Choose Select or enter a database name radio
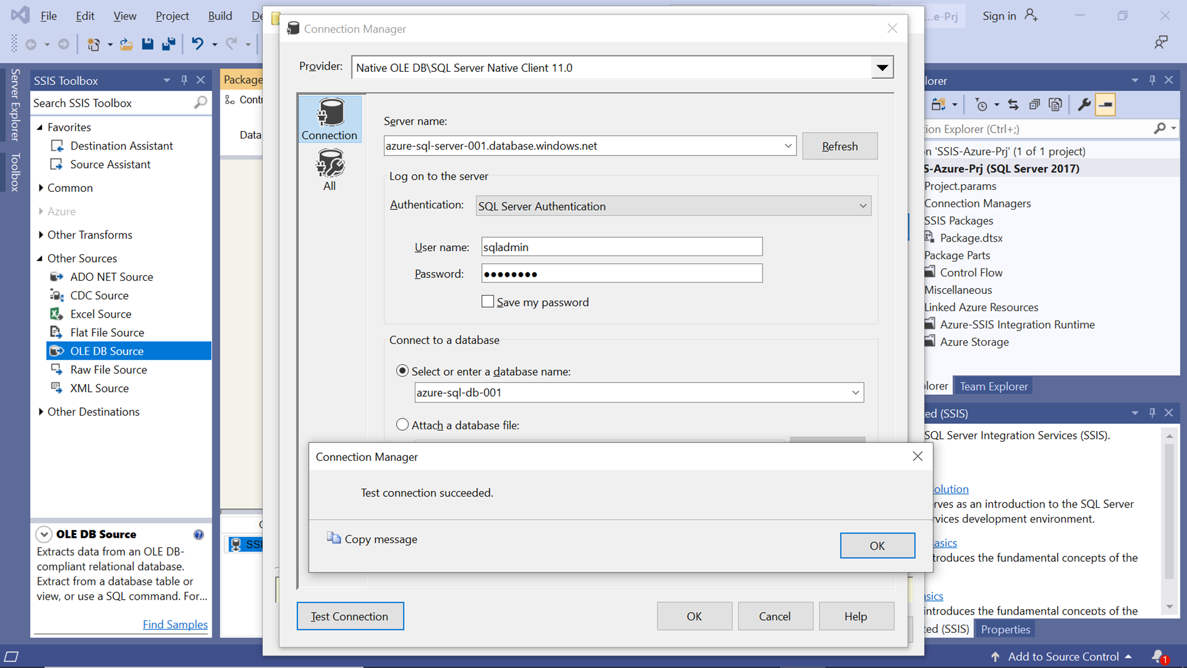This screenshot has height=668, width=1187. 402,371
